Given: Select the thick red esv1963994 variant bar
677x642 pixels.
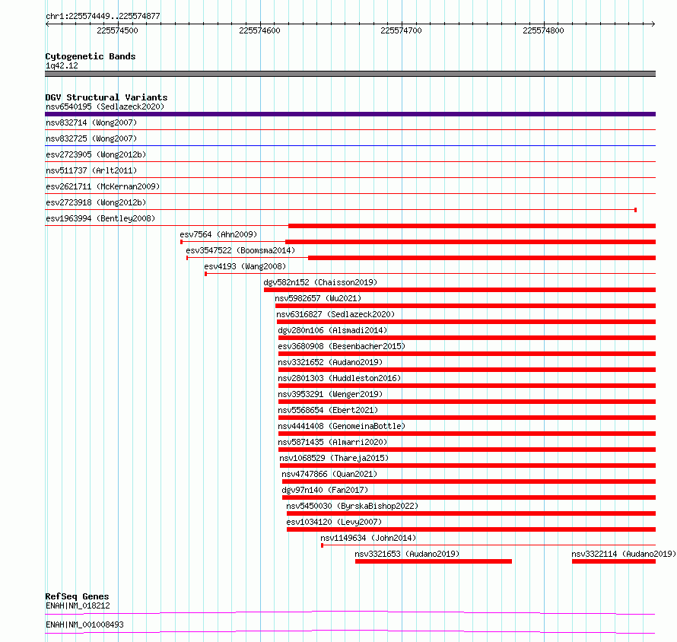Looking at the screenshot, I should point(472,226).
